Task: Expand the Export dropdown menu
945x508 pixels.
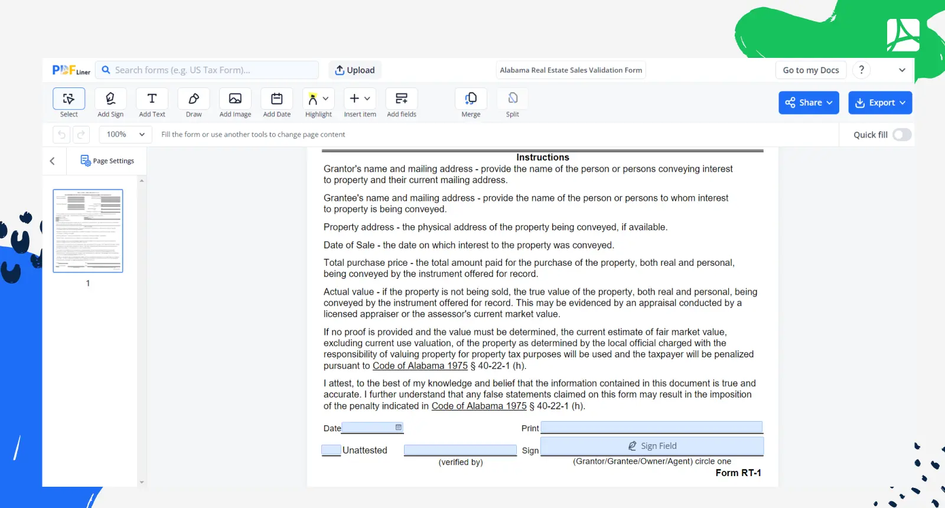Action: point(880,103)
